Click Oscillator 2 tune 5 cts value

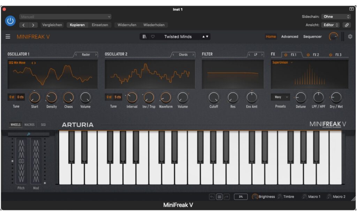click(x=117, y=97)
